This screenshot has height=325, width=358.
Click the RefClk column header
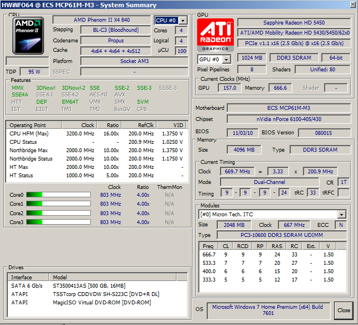[x=139, y=125]
